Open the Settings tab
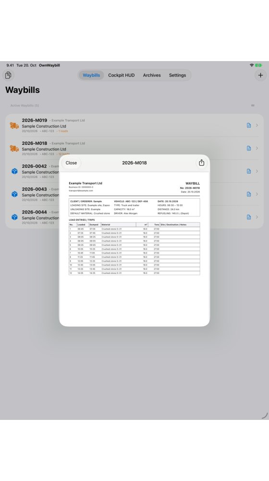 [177, 75]
